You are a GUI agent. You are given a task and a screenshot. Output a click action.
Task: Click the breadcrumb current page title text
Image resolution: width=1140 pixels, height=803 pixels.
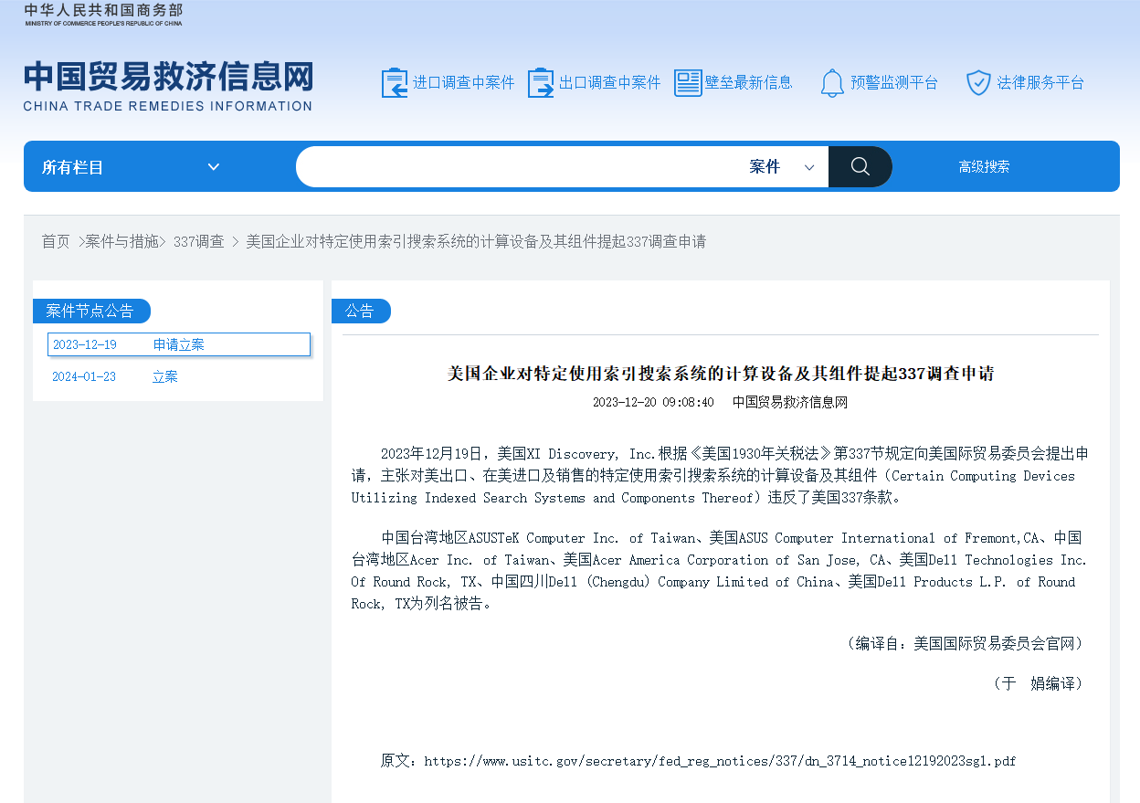click(x=476, y=241)
